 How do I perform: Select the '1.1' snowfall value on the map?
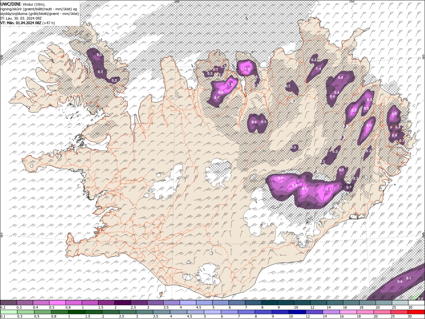[x=329, y=189]
